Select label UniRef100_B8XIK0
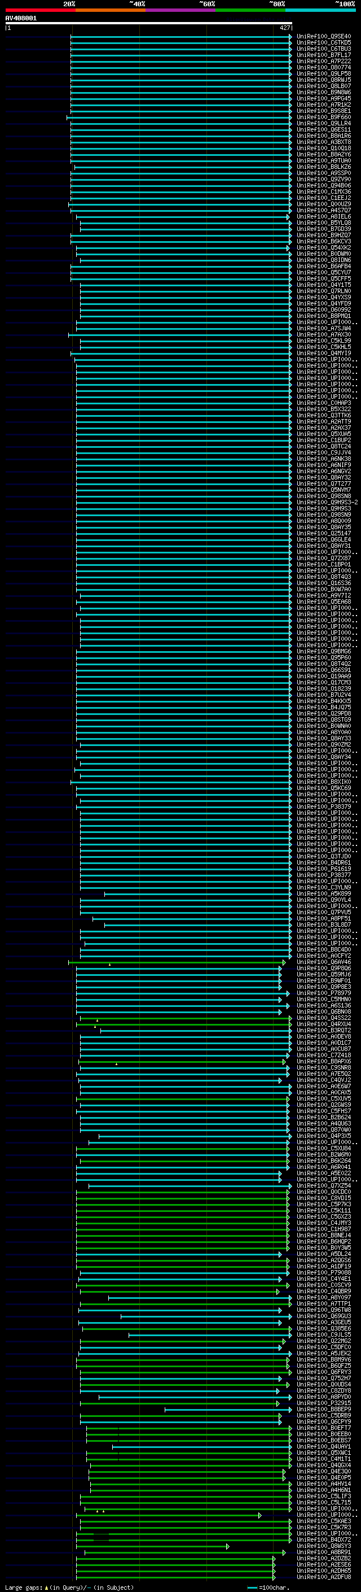This screenshot has width=361, height=1592. click(x=324, y=782)
